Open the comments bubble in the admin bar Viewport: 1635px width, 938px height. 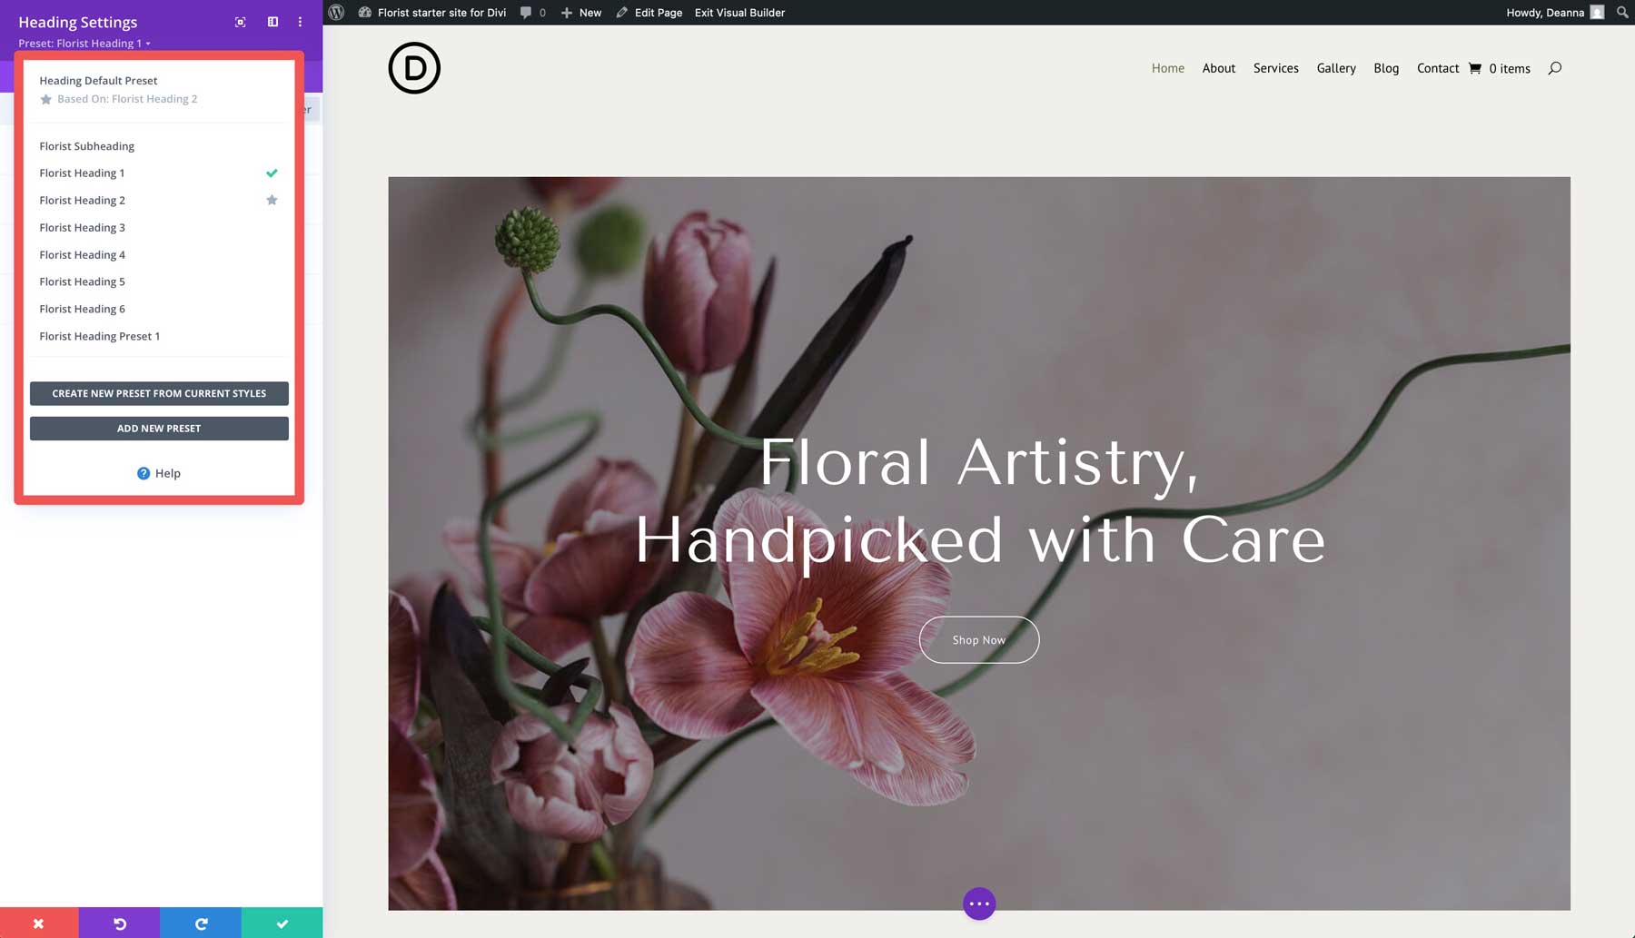coord(527,12)
